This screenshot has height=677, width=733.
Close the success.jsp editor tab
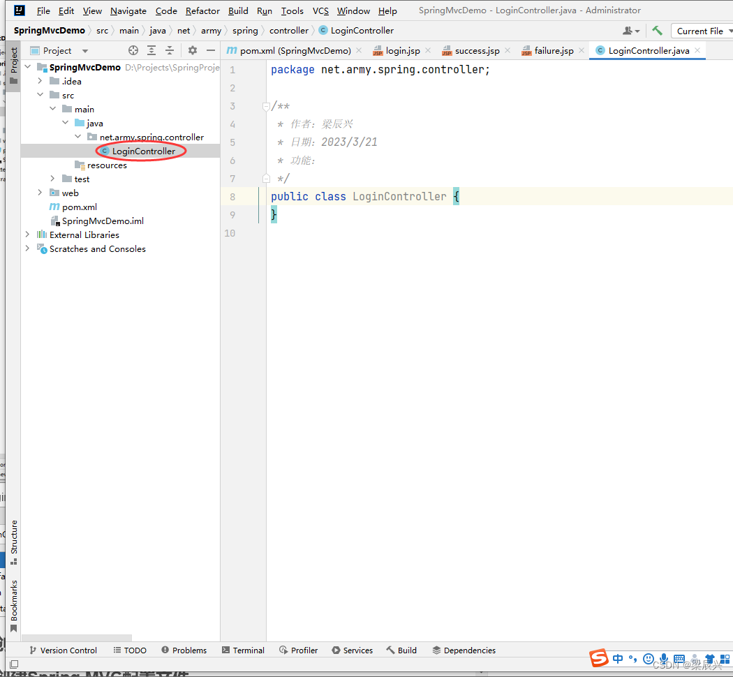click(508, 50)
